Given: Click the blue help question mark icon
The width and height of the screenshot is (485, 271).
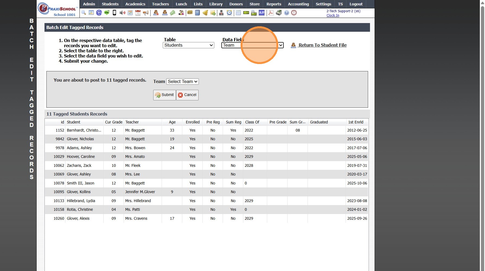Looking at the screenshot, I should click(286, 13).
